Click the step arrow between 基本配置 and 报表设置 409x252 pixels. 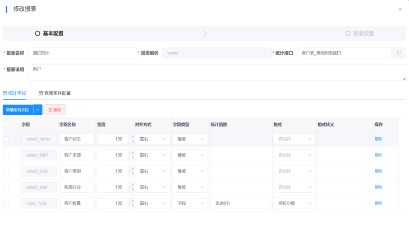tap(205, 34)
